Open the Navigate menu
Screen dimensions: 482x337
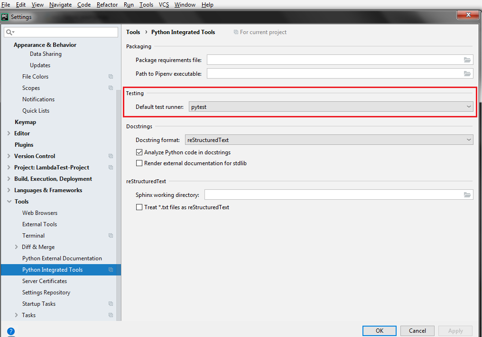tap(60, 5)
